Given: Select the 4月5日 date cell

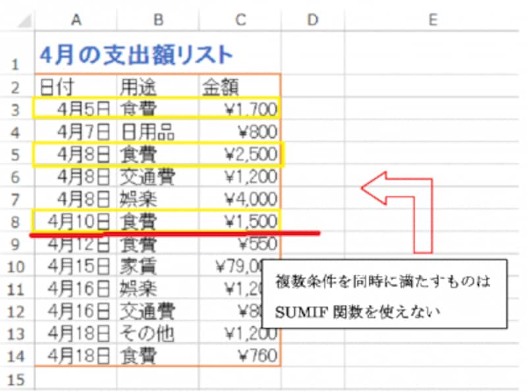Looking at the screenshot, I should pos(76,109).
